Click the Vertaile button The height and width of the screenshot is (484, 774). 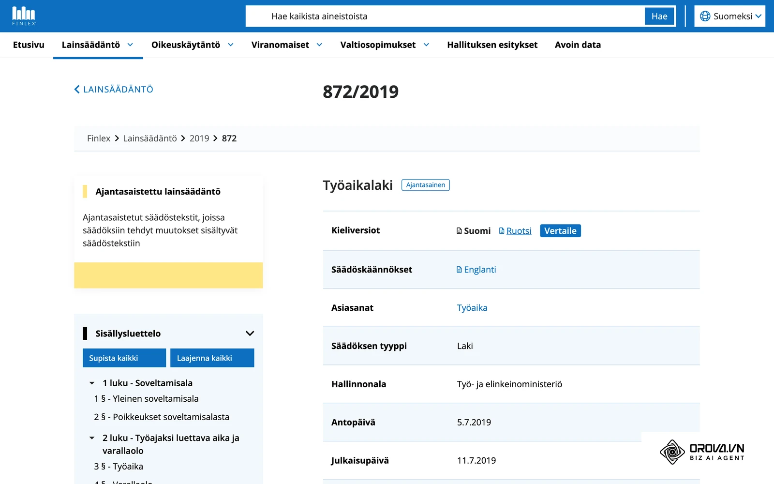(560, 231)
